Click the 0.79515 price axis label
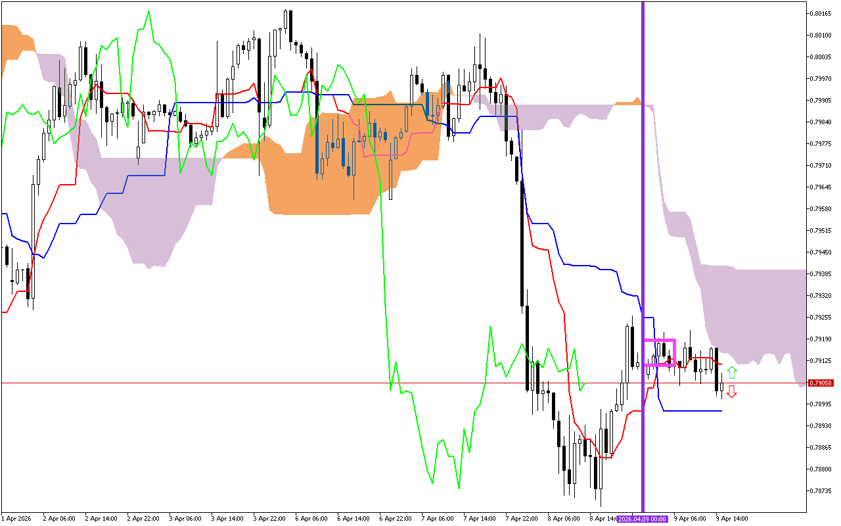Image resolution: width=841 pixels, height=526 pixels. point(821,231)
